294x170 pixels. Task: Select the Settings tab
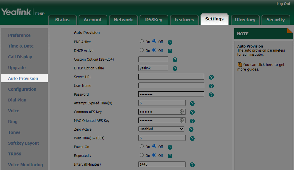[215, 19]
